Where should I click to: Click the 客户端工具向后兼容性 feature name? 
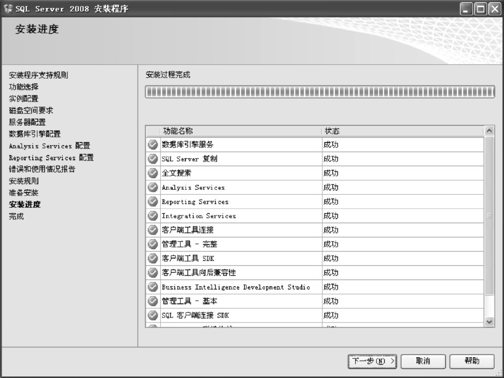click(199, 273)
